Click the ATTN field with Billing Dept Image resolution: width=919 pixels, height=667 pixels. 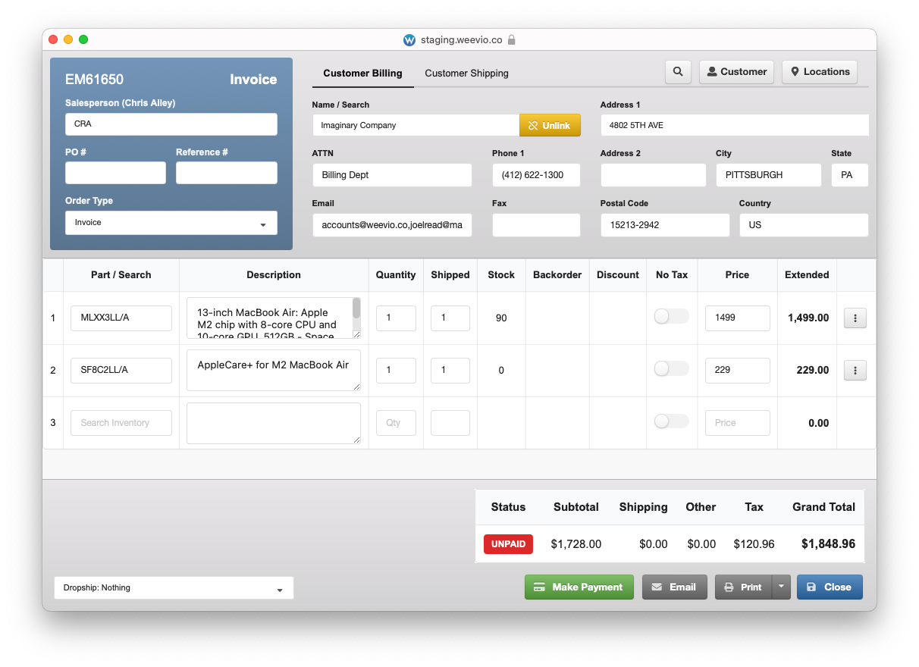(x=392, y=175)
